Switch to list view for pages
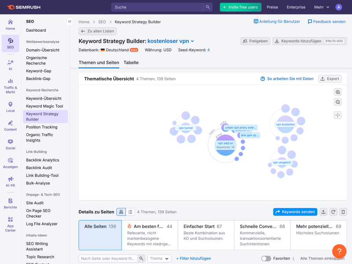Image resolution: width=352 pixels, height=264 pixels. tap(130, 212)
